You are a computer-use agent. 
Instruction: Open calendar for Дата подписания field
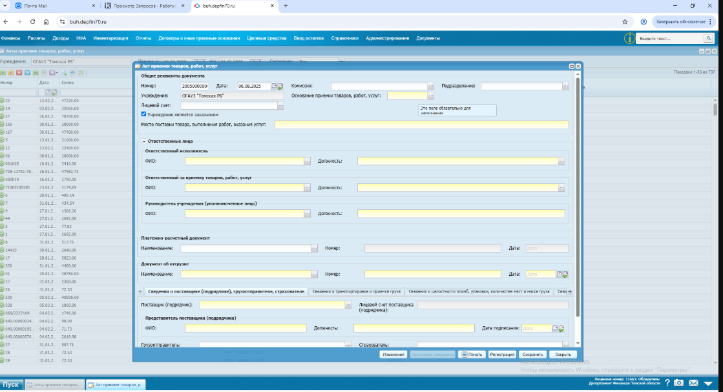click(x=555, y=329)
